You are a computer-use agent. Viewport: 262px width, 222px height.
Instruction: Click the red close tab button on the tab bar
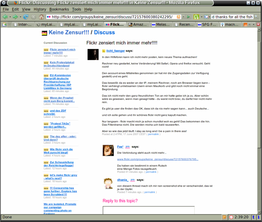point(258,24)
